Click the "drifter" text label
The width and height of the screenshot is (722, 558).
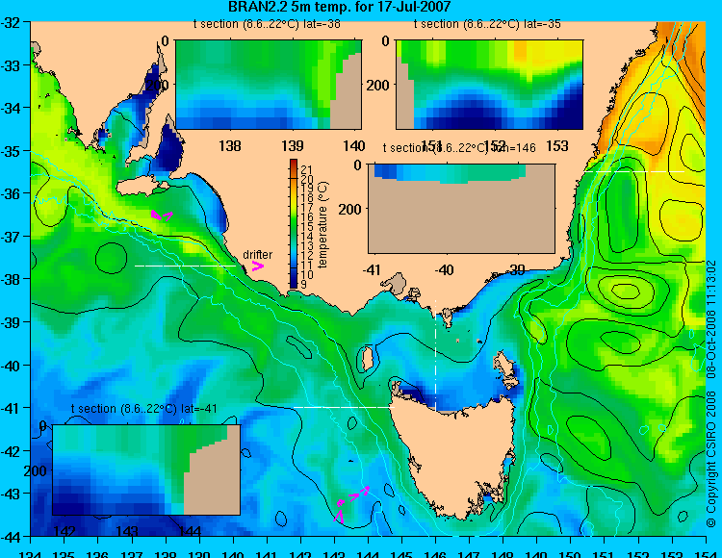click(257, 254)
